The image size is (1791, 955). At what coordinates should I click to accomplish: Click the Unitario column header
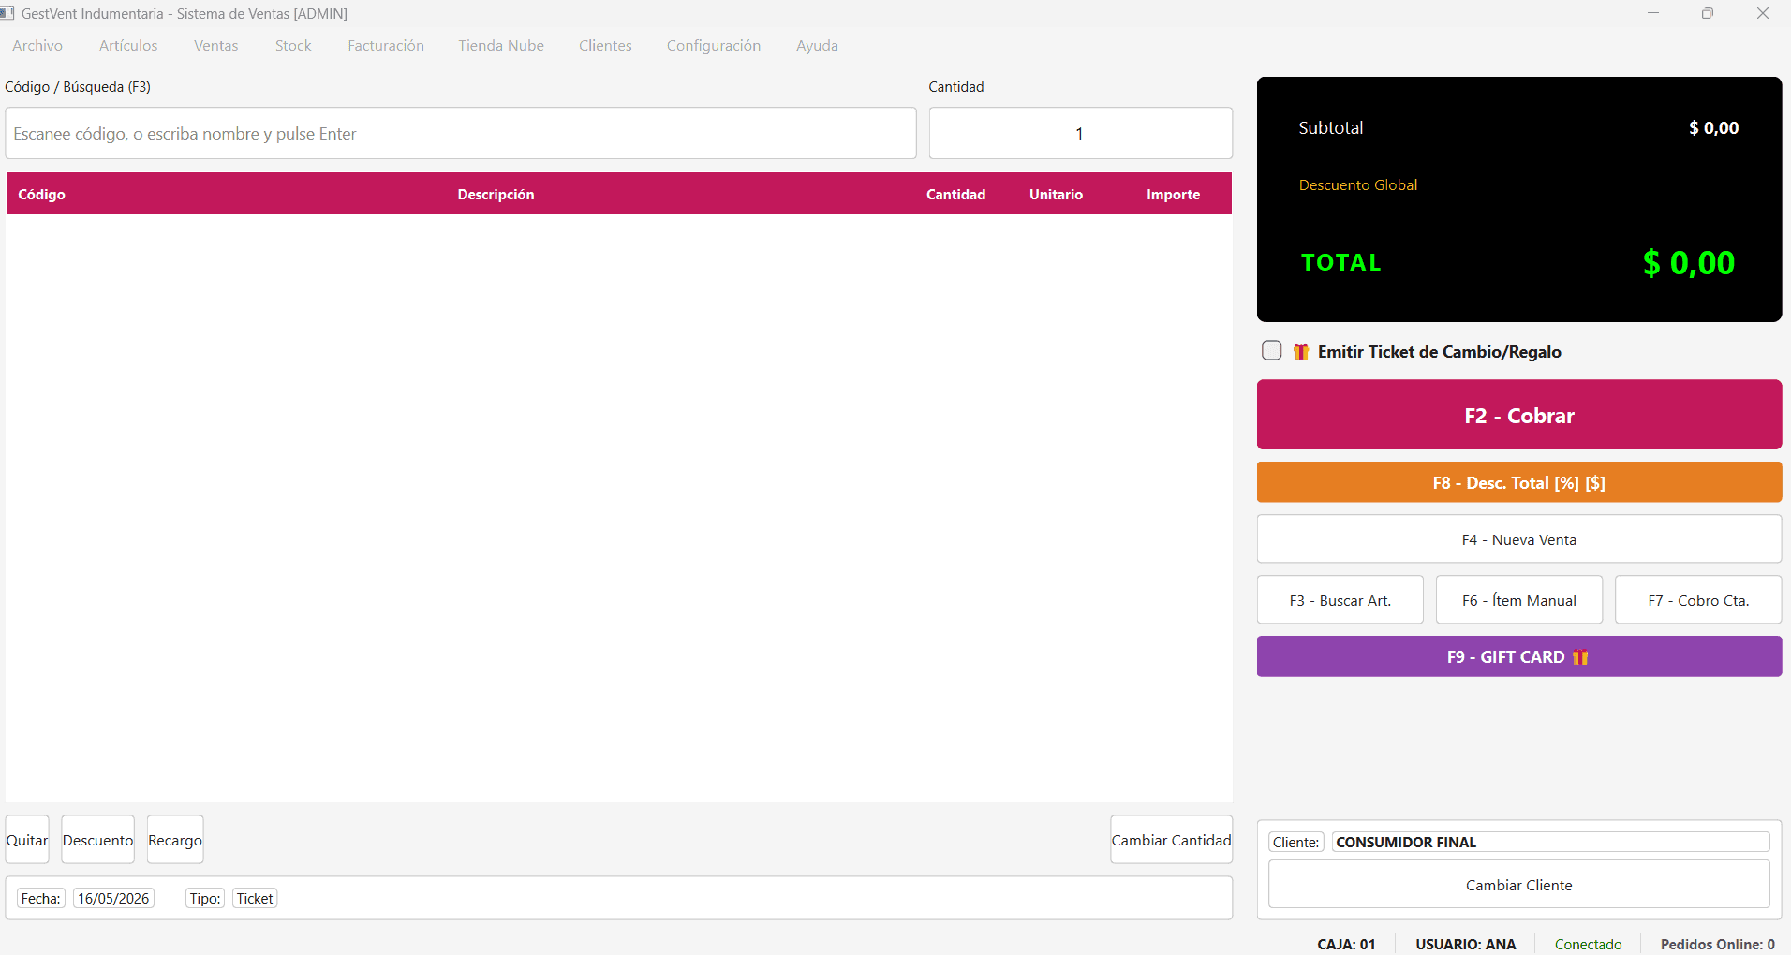point(1056,194)
